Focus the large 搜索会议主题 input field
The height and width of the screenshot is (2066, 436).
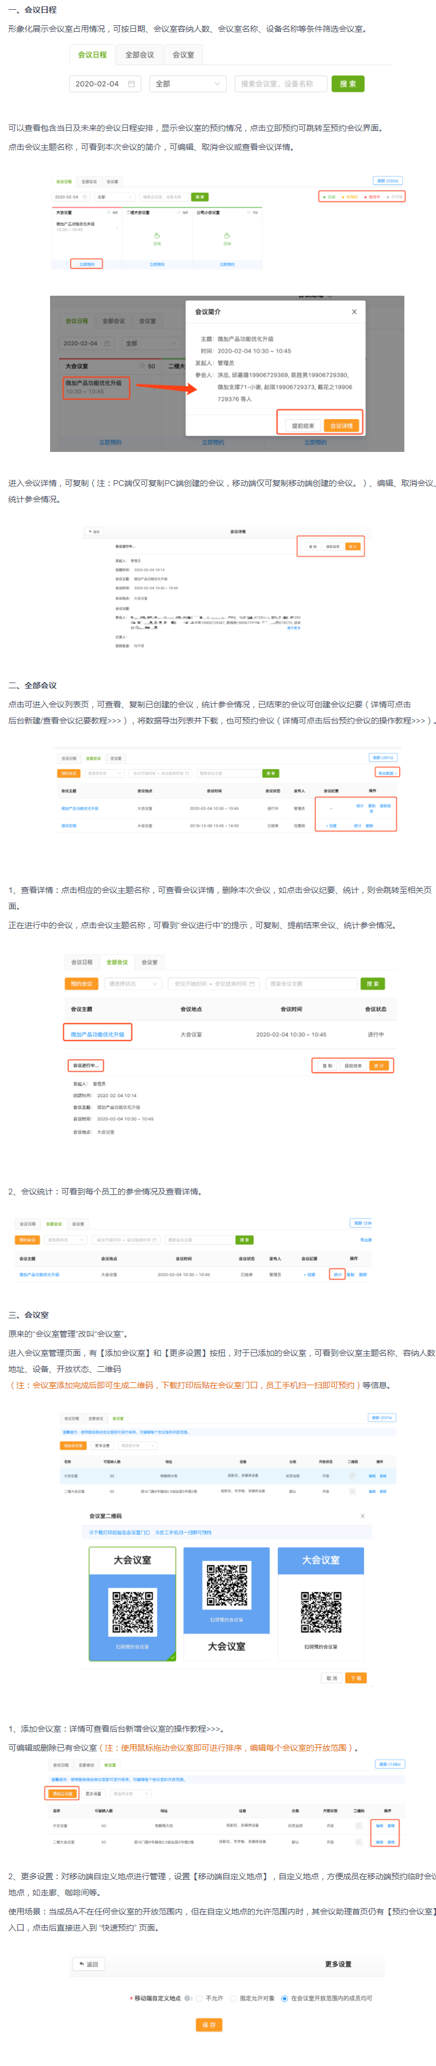(x=311, y=983)
